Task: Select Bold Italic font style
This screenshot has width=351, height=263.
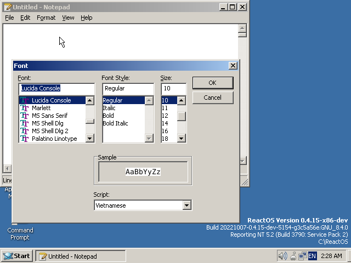Action: [x=115, y=123]
